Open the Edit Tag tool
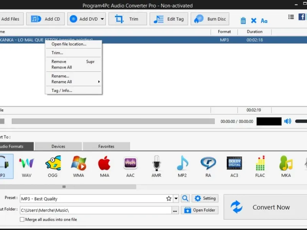Image resolution: width=307 pixels, height=230 pixels. coord(169,19)
